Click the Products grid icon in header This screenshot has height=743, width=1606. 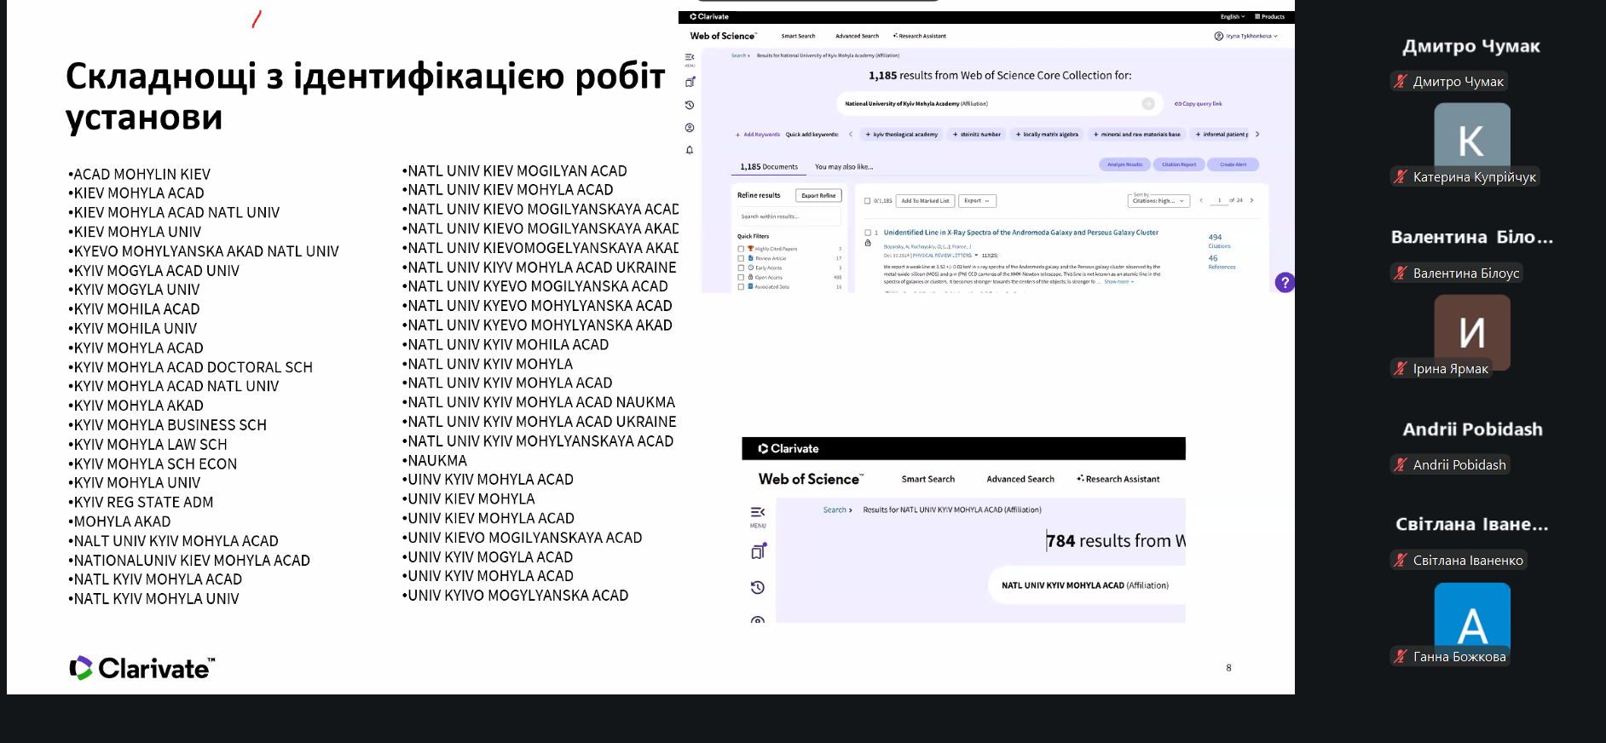pyautogui.click(x=1269, y=17)
